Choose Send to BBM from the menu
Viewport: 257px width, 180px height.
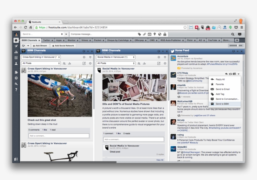(x=225, y=104)
